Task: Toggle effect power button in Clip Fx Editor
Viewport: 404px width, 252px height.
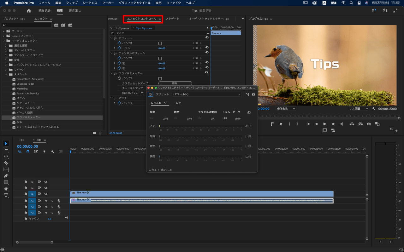Action: point(150,94)
